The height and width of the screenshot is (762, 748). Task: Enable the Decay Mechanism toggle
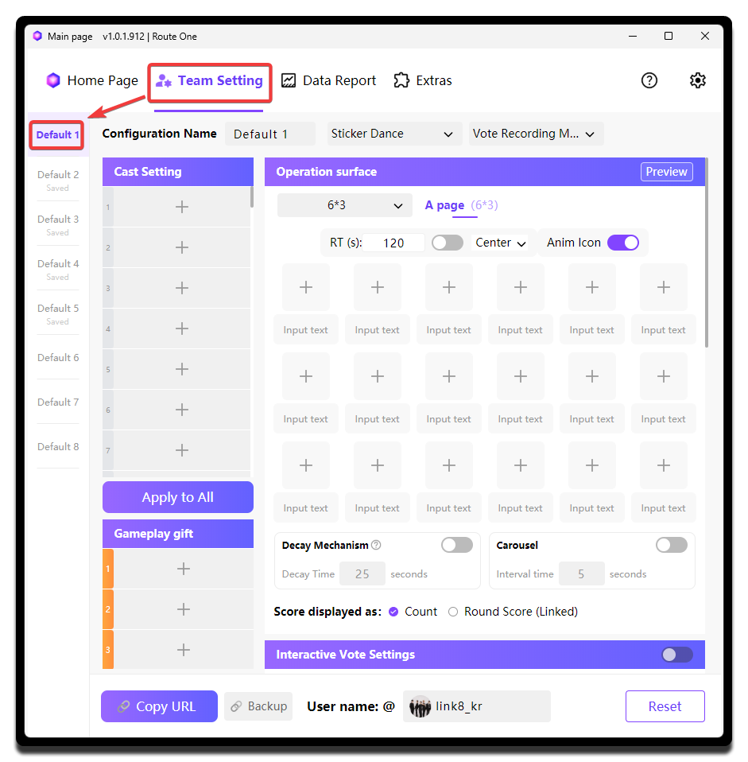(x=457, y=545)
